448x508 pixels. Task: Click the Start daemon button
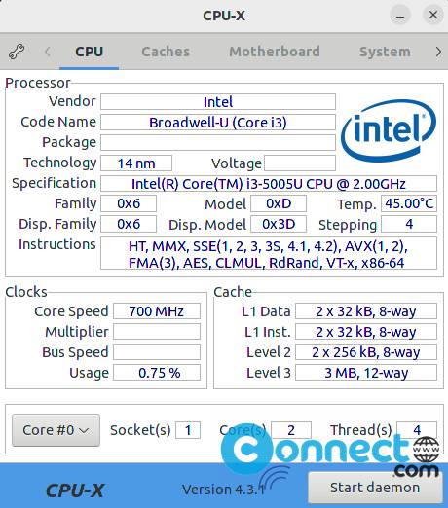[x=375, y=488]
